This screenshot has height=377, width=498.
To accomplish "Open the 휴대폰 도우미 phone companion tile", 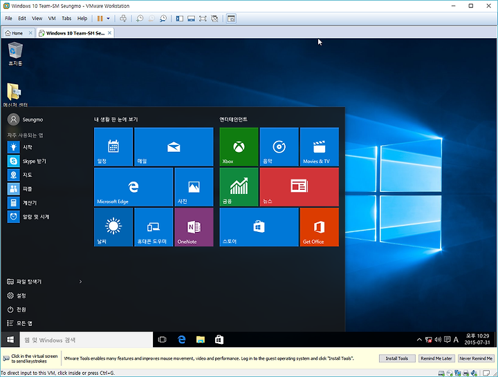I will point(154,227).
